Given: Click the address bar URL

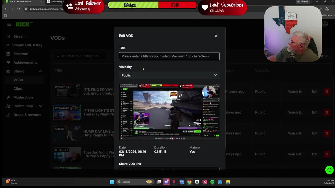Looking at the screenshot, I should [46, 9].
